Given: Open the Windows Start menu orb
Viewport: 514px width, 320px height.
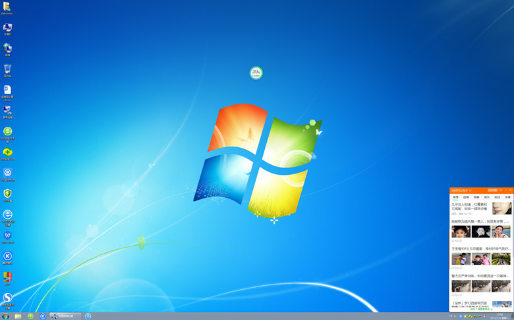Looking at the screenshot, I should (5, 316).
